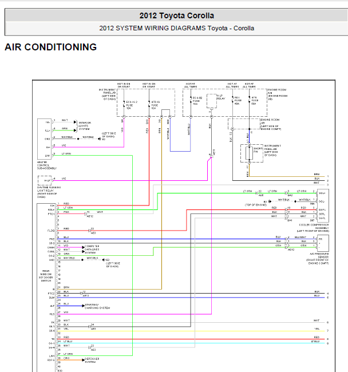
Task: Click the "HTR-IG FUSE 10A" label
Action: [155, 105]
